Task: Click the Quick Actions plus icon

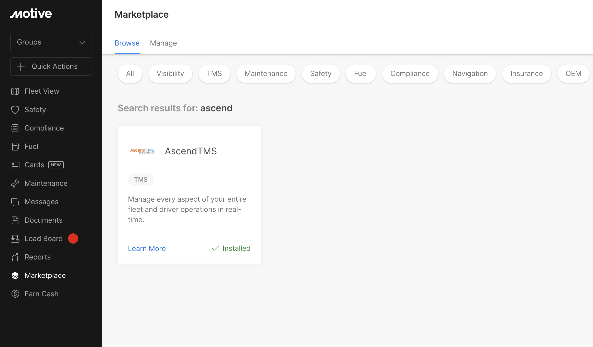Action: pos(21,67)
